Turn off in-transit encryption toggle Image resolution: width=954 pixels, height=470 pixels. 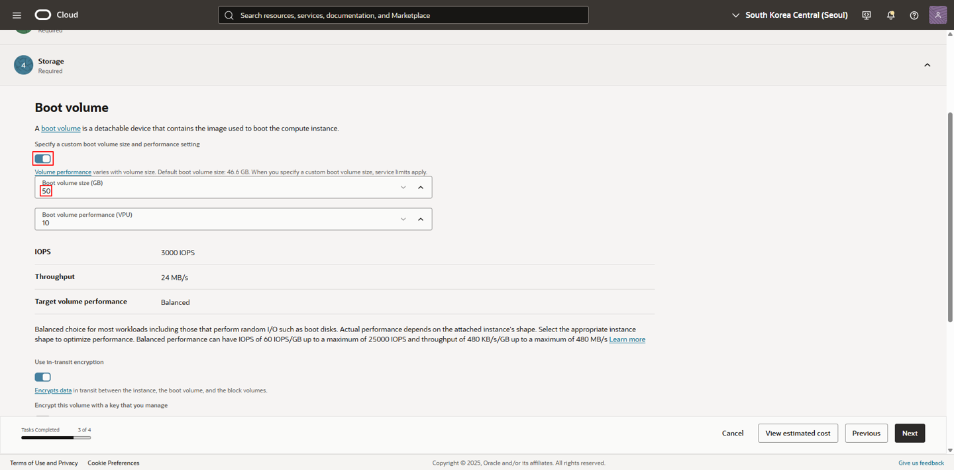coord(43,377)
